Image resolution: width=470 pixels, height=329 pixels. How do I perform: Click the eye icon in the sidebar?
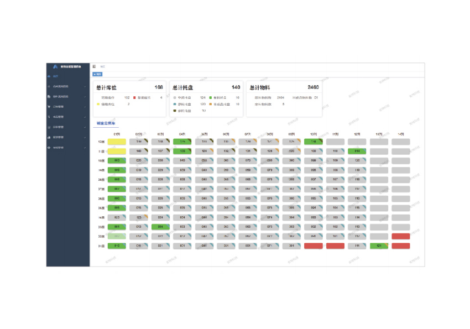[49, 147]
